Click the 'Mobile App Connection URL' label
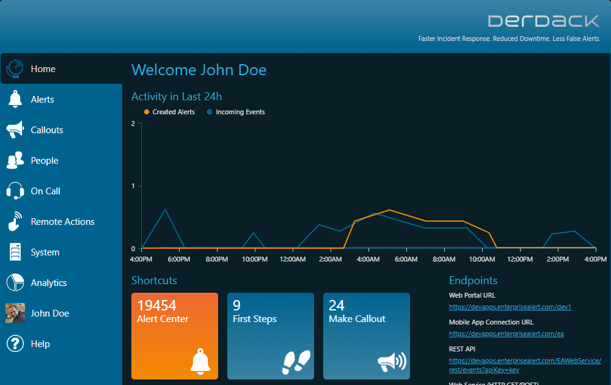 491,322
